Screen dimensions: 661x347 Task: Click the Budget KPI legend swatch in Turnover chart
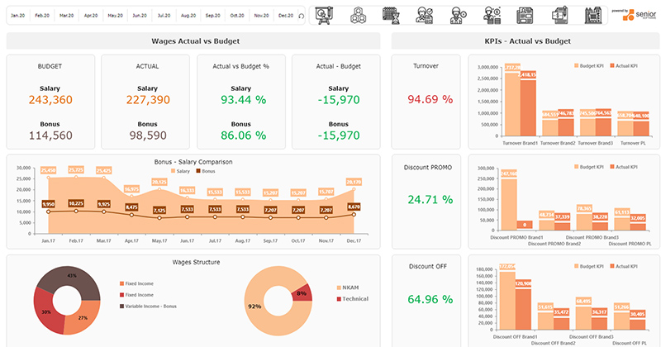576,66
